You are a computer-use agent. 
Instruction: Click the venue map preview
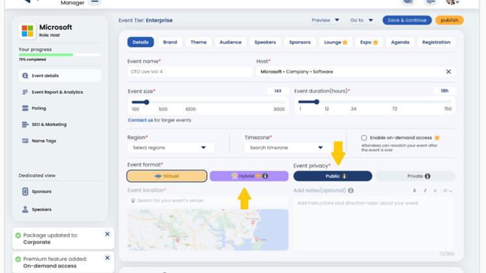point(208,229)
